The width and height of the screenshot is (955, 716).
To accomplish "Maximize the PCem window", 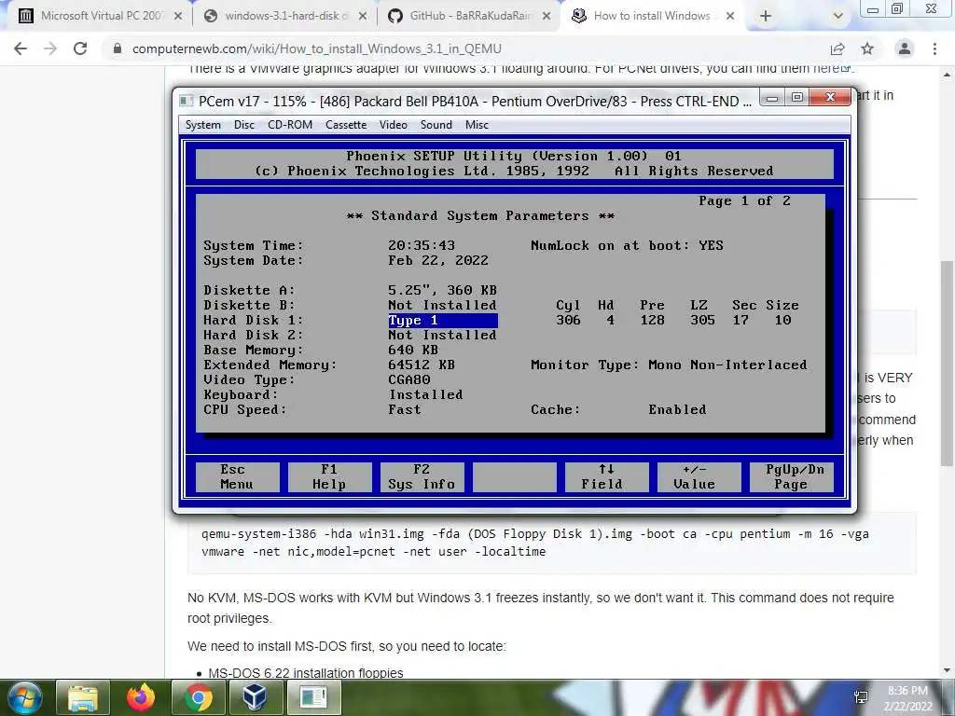I will (x=797, y=97).
